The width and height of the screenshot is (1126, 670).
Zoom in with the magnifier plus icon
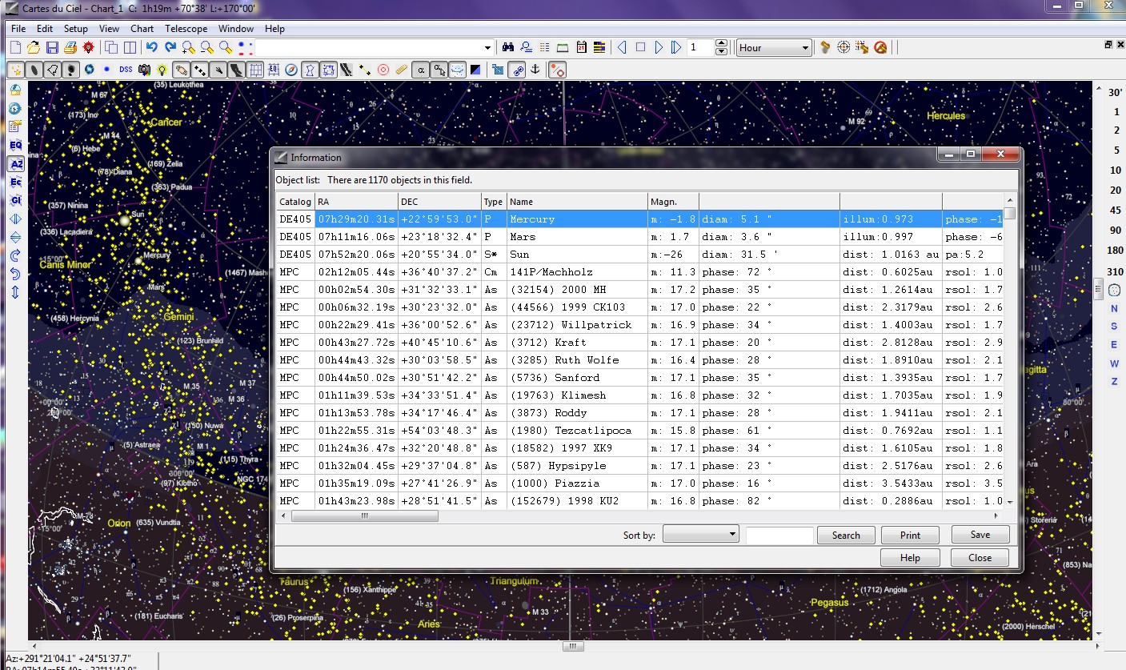tap(188, 47)
